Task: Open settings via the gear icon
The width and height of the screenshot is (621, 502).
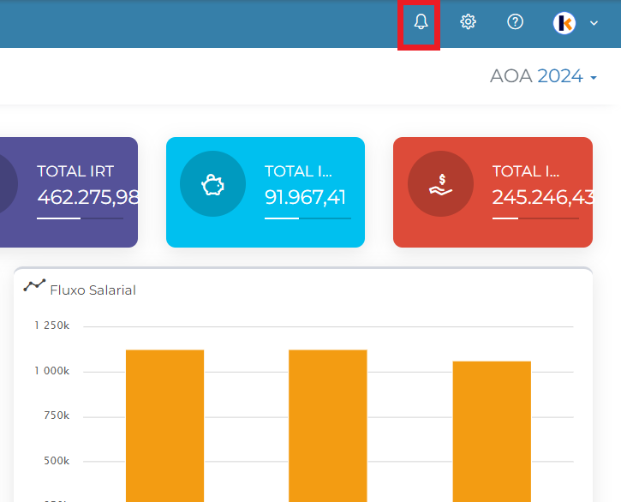Action: click(468, 21)
